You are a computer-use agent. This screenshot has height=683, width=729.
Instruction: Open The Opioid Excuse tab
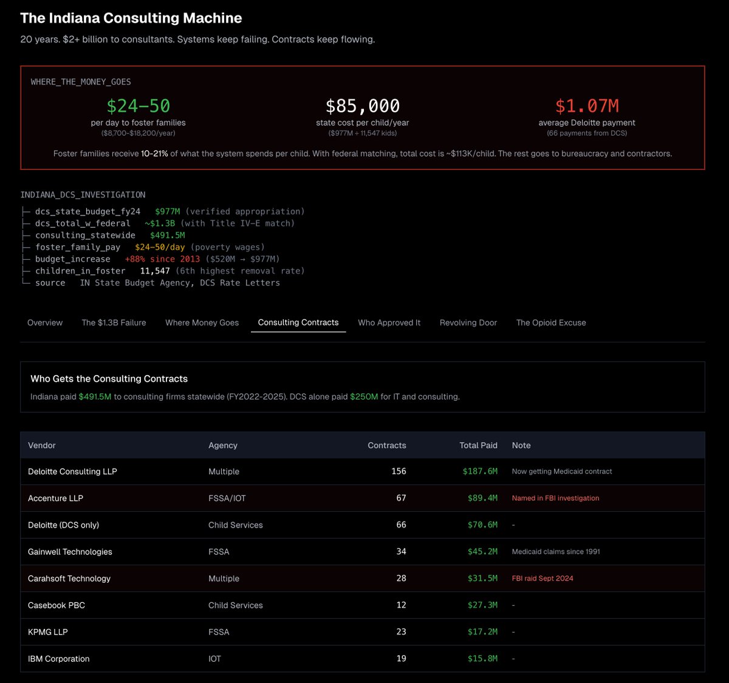click(551, 322)
